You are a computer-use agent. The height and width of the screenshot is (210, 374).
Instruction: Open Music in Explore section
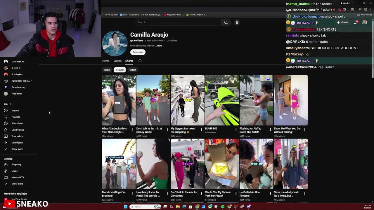pos(11,171)
